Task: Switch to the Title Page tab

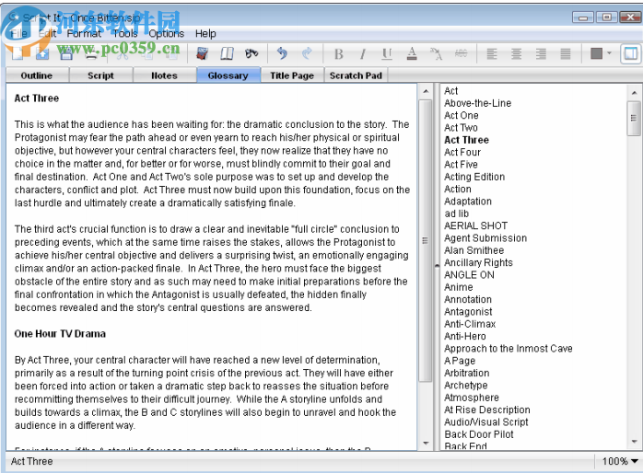Action: click(292, 75)
